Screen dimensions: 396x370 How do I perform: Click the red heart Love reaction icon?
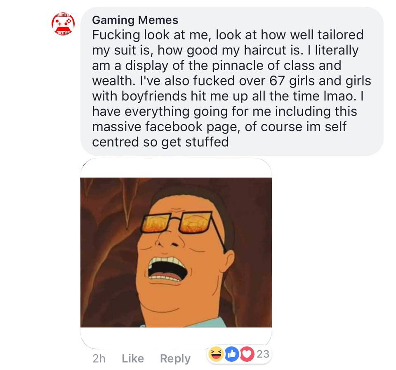pos(247,354)
